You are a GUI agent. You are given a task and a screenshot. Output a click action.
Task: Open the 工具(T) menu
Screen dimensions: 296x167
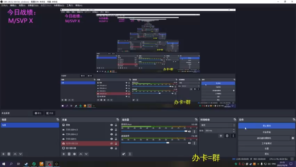70,6
